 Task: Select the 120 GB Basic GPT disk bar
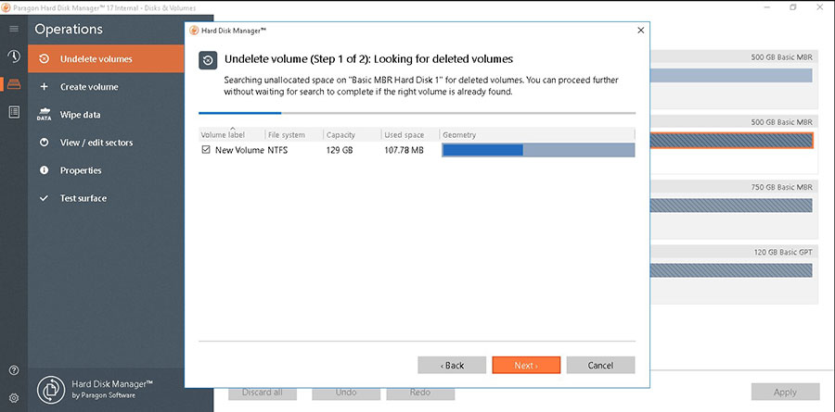[731, 270]
